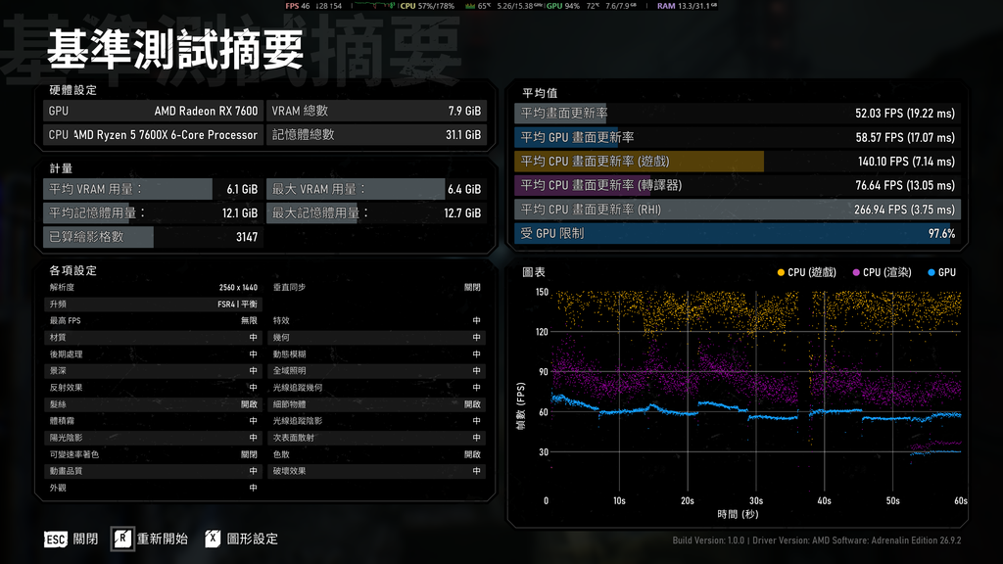The width and height of the screenshot is (1003, 564).
Task: Click the 景深 setting row
Action: tap(153, 371)
